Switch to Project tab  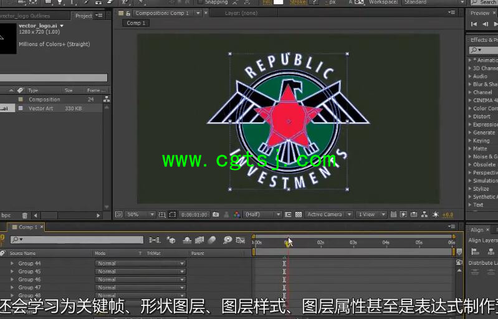pos(84,16)
